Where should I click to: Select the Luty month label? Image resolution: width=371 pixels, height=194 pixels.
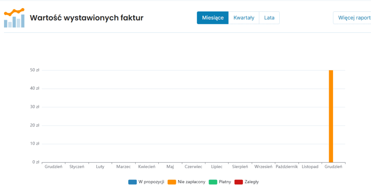coord(100,167)
